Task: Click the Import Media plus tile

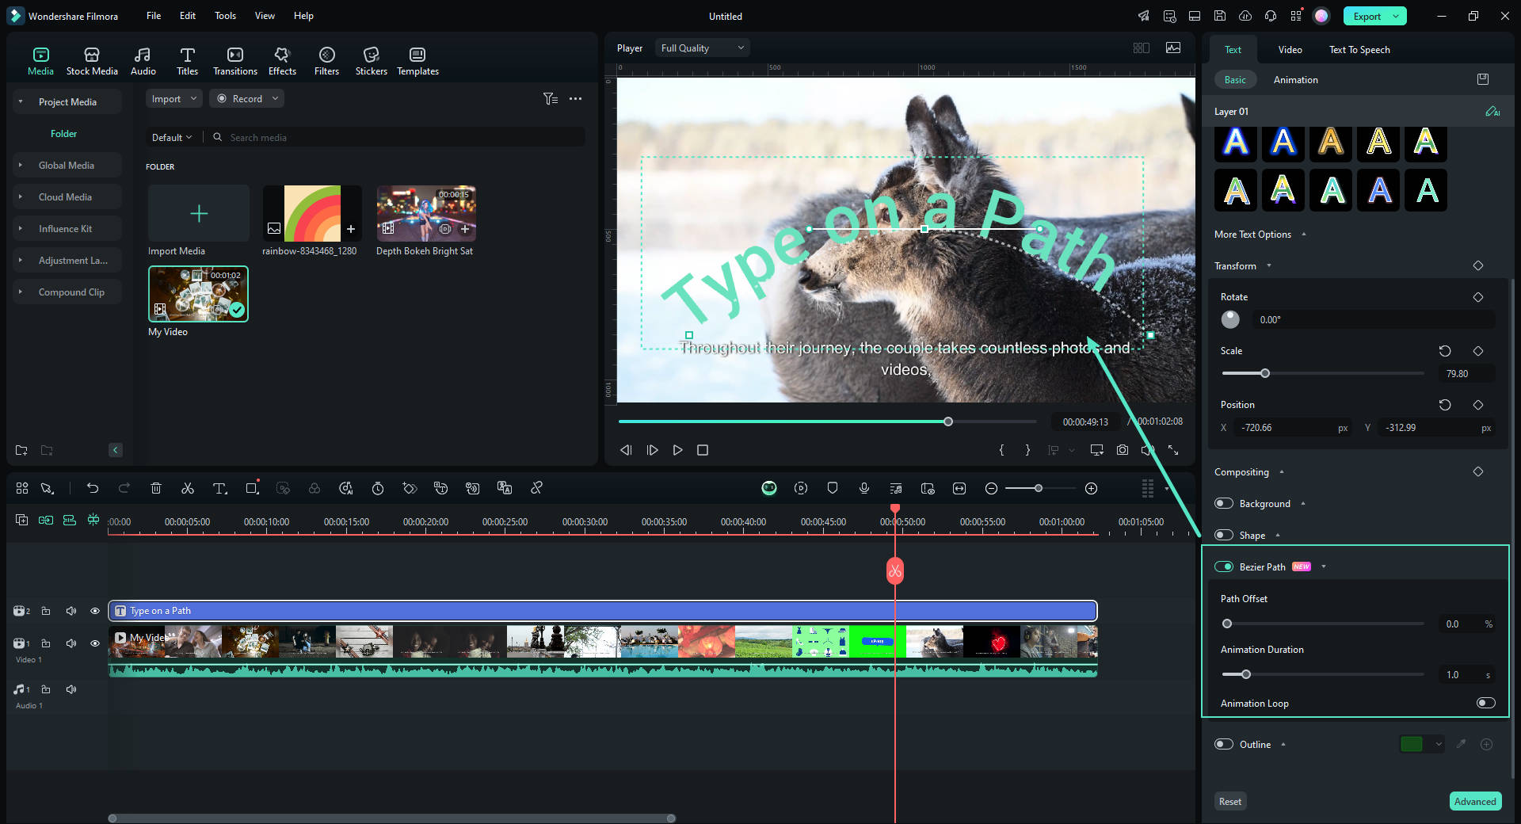Action: [199, 213]
